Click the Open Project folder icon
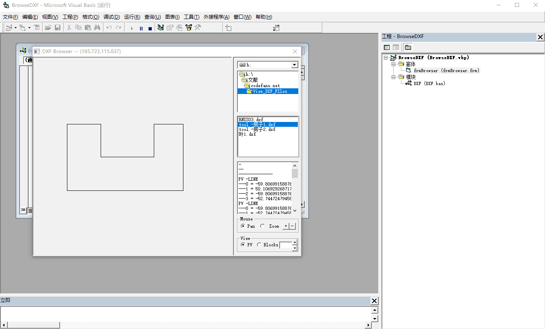The height and width of the screenshot is (329, 545). (x=48, y=28)
